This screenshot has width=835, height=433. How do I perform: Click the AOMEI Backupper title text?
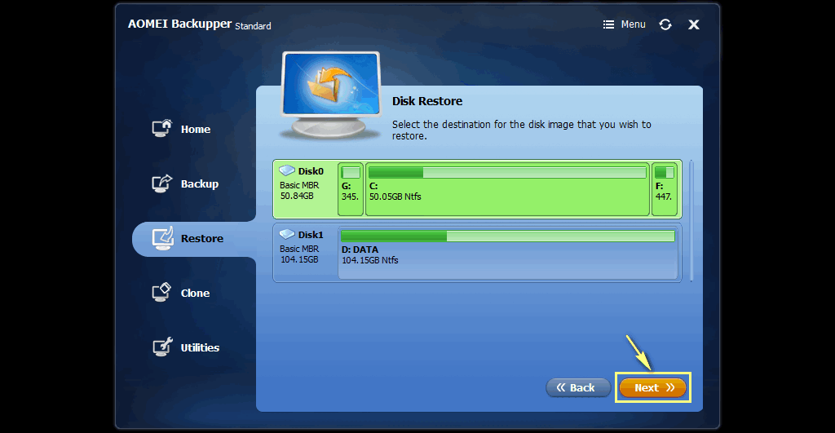pyautogui.click(x=180, y=24)
